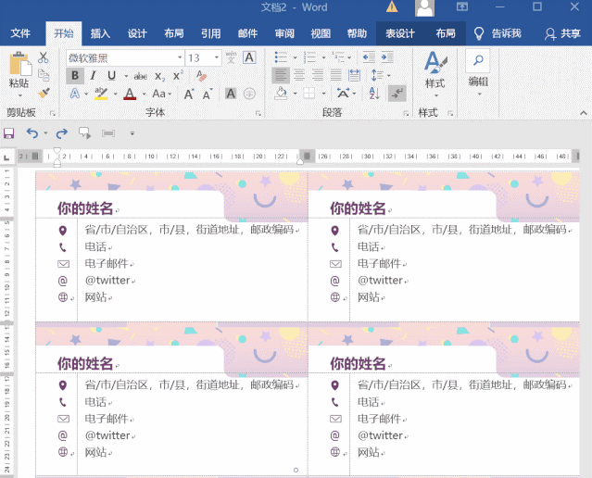The width and height of the screenshot is (592, 478).
Task: Switch to the 设计 Design tab
Action: (x=137, y=33)
